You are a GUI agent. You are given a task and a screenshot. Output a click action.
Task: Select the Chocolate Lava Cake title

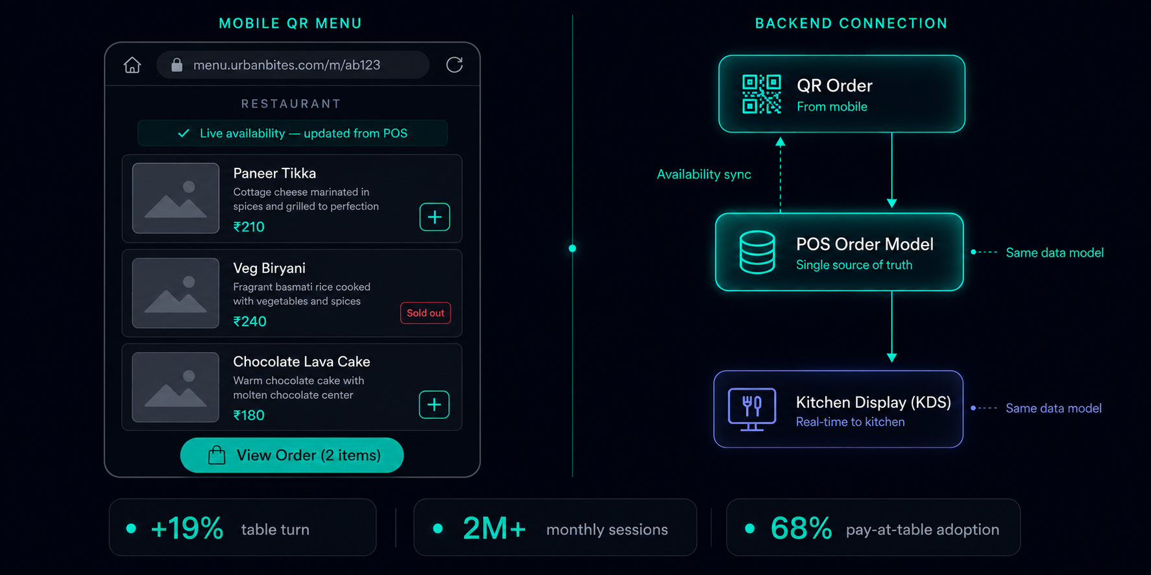tap(302, 362)
